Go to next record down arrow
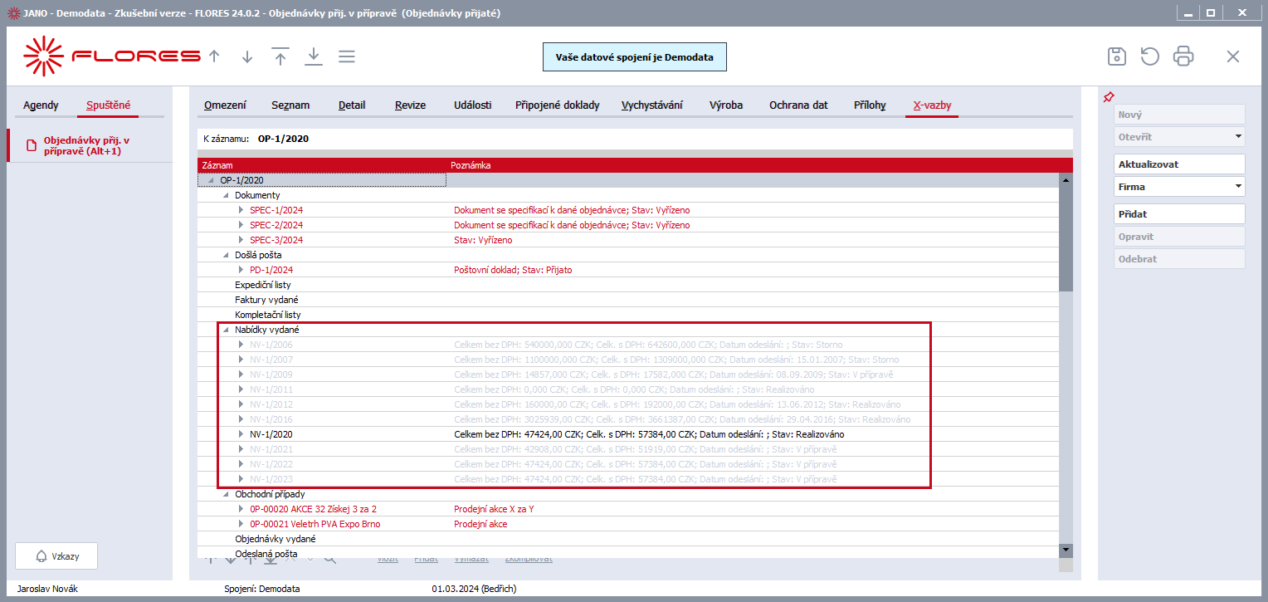Viewport: 1268px width, 602px height. (x=247, y=56)
